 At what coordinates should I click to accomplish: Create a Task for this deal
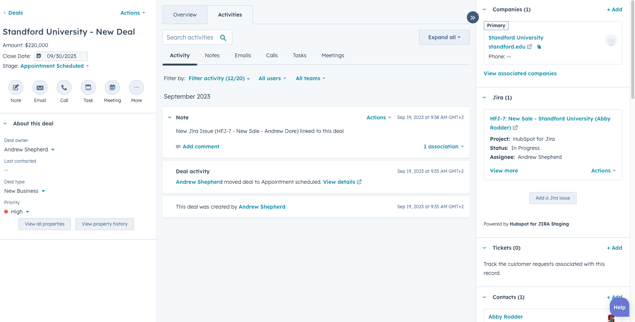point(88,87)
